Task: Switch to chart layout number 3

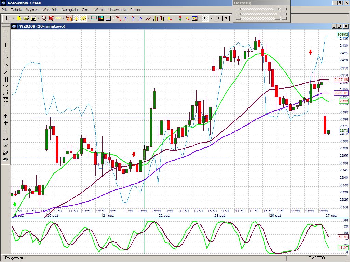Action: (219, 18)
